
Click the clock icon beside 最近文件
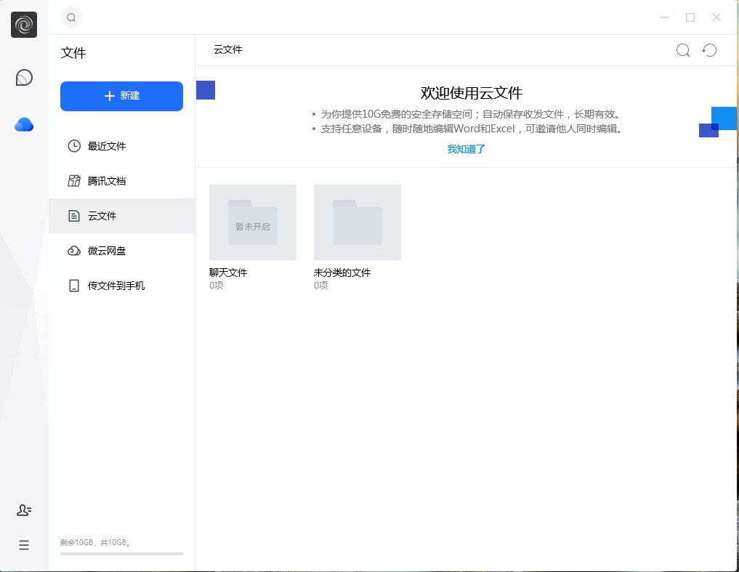[x=74, y=146]
